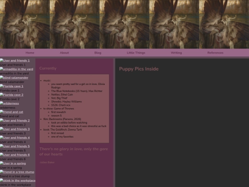This screenshot has width=249, height=187.
Task: View the 'Florida cave 1' image link
Action: click(x=12, y=86)
